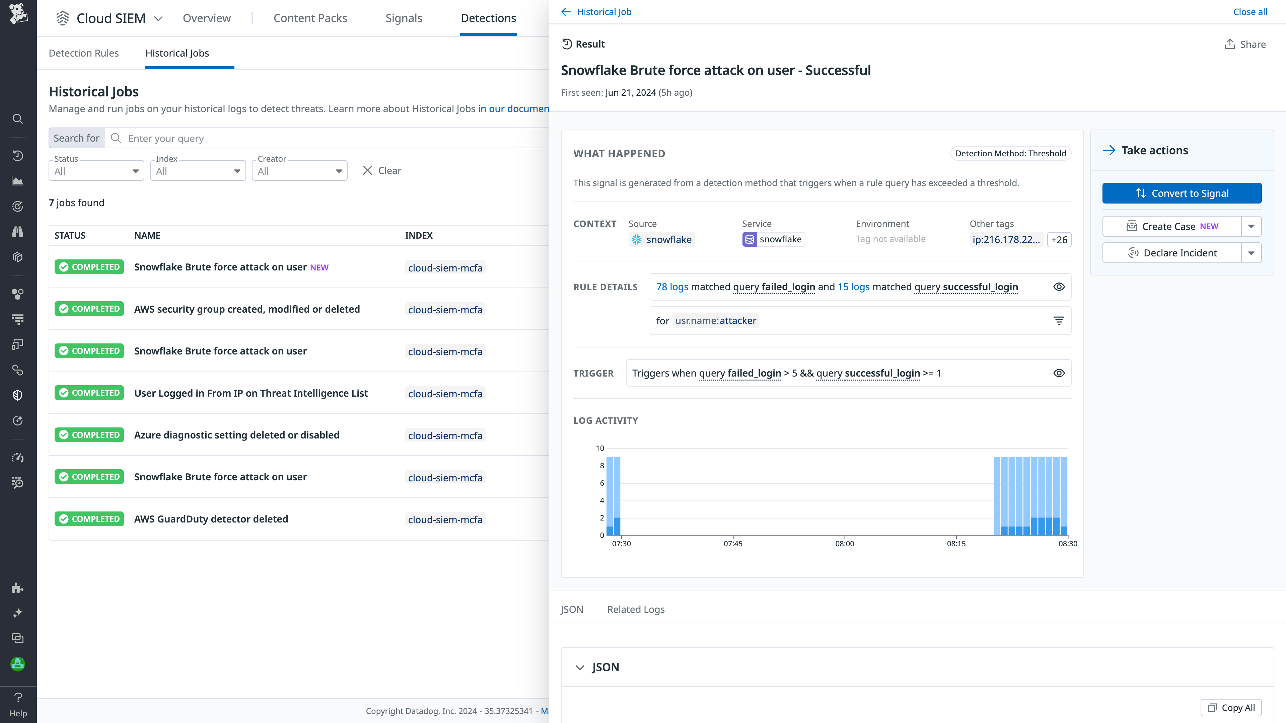Click the Convert to Signal button
The image size is (1286, 723).
pyautogui.click(x=1182, y=193)
